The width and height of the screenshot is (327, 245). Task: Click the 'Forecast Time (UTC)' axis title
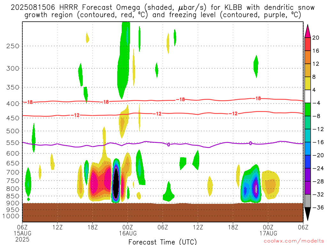point(163,242)
